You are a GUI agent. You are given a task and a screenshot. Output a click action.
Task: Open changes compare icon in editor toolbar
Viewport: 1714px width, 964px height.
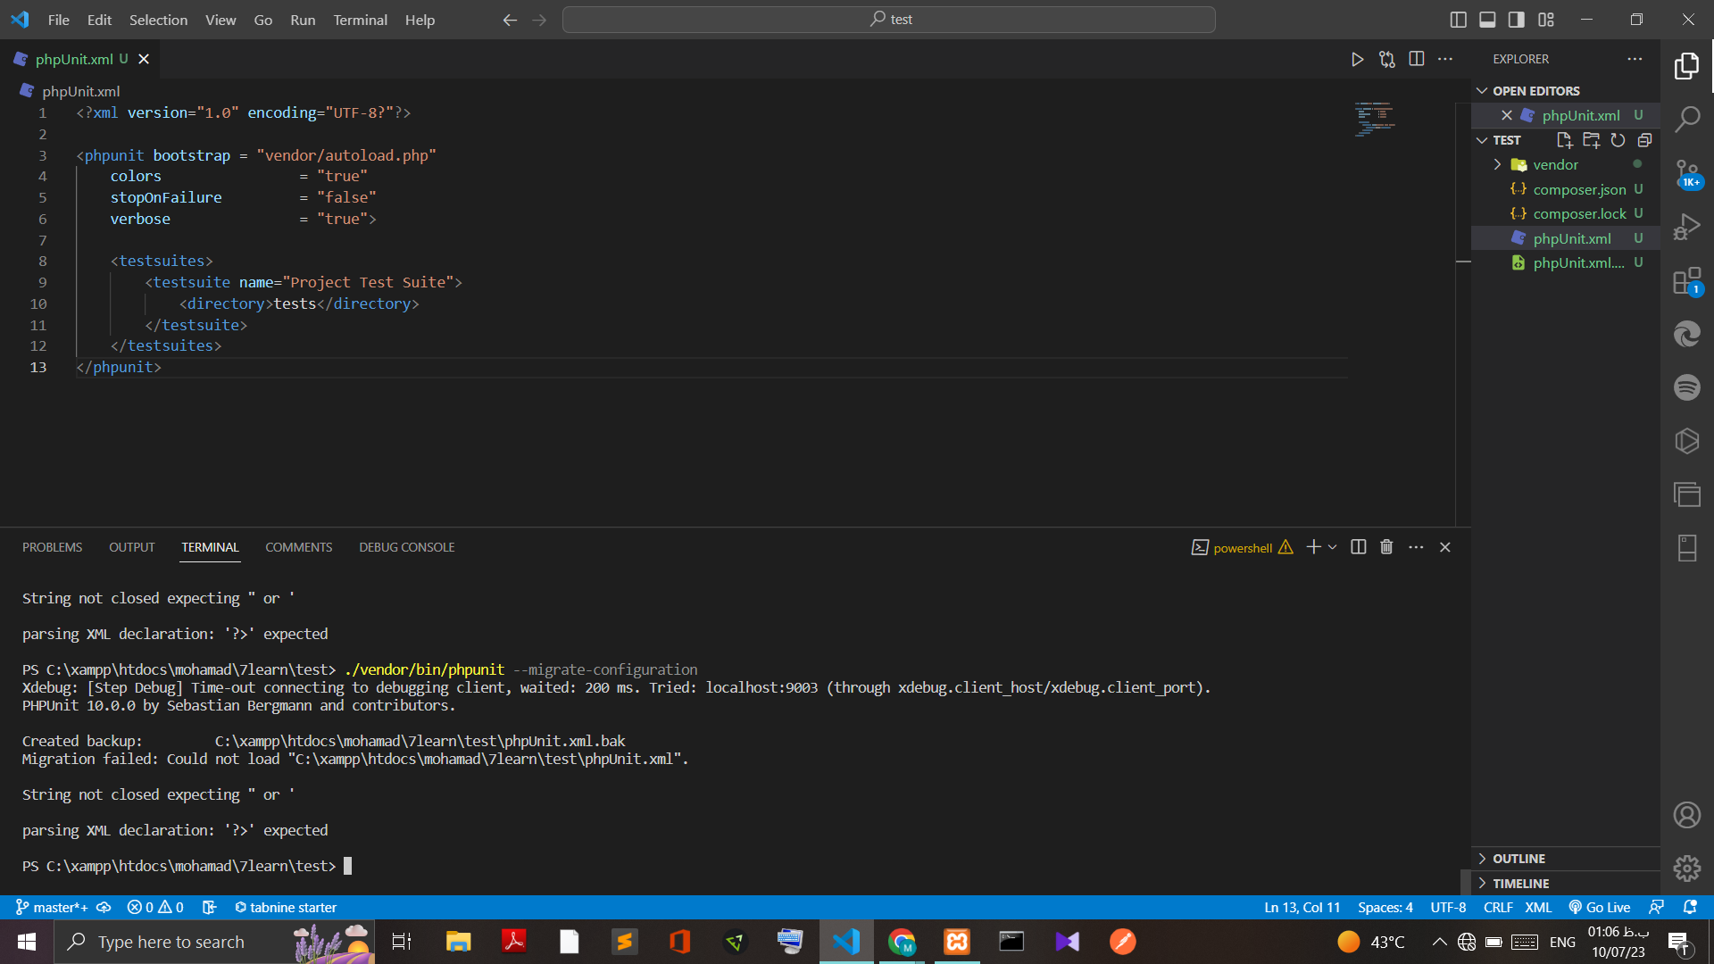(1386, 59)
